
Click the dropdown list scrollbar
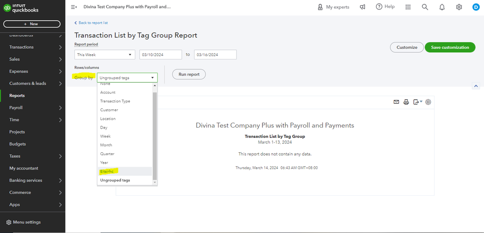(x=155, y=136)
